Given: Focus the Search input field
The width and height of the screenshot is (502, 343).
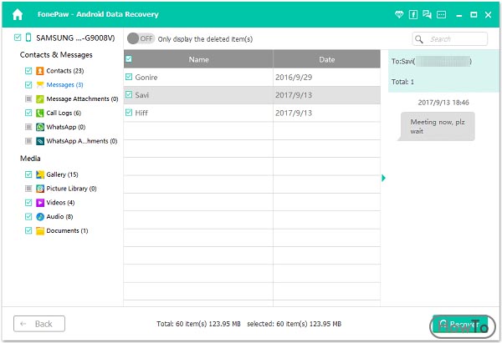Looking at the screenshot, I should tap(450, 39).
